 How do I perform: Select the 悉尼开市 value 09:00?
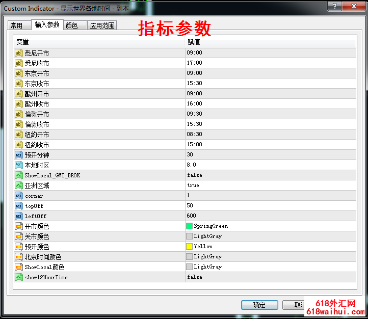tap(194, 52)
